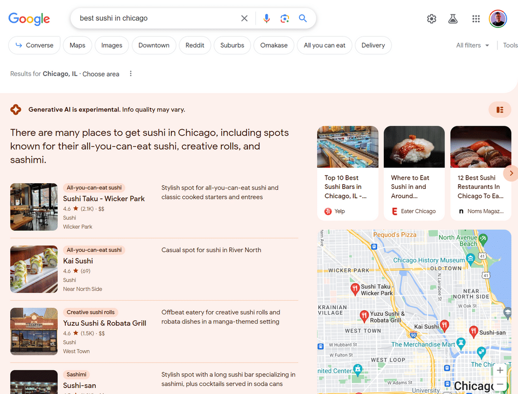Open the Google apps grid
The width and height of the screenshot is (518, 394).
(x=476, y=19)
